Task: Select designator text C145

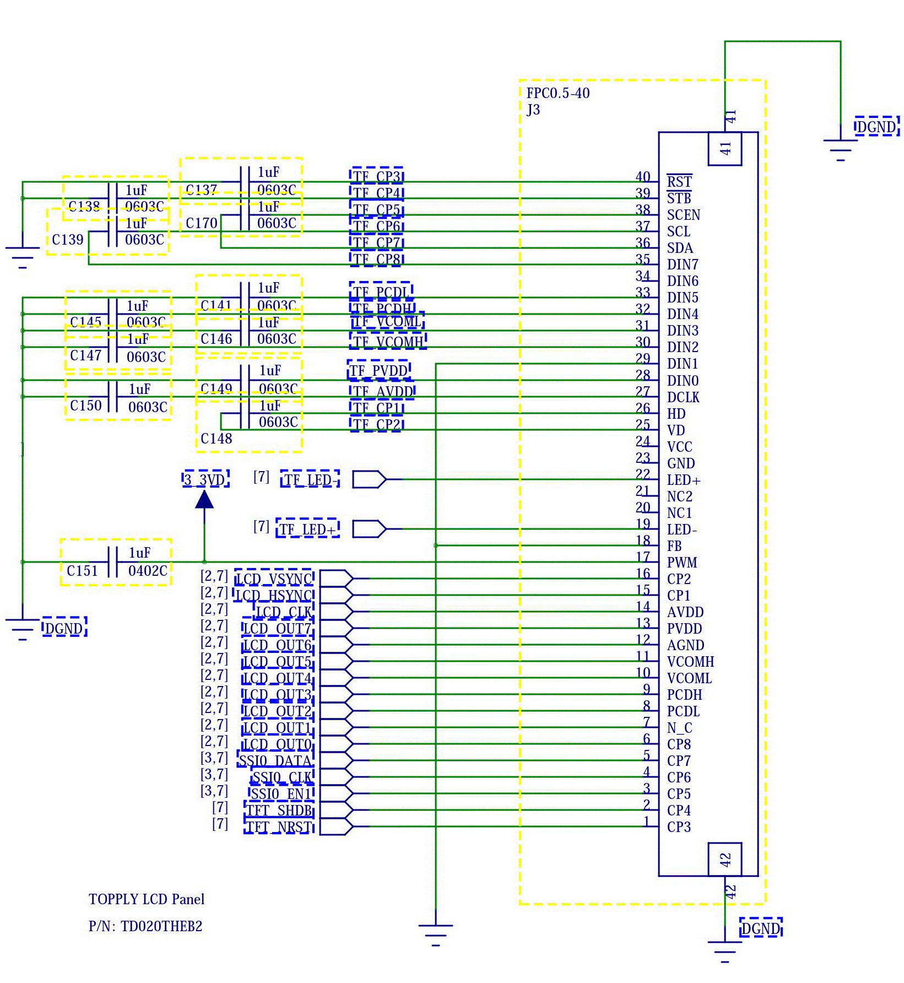Action: [86, 322]
